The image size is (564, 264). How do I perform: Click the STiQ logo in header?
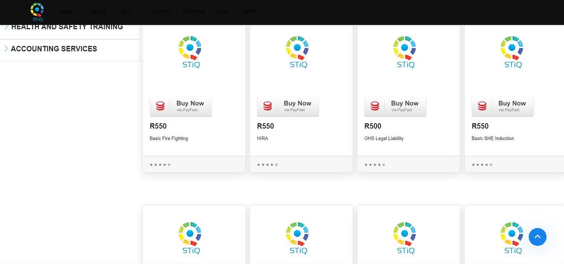coord(37,12)
